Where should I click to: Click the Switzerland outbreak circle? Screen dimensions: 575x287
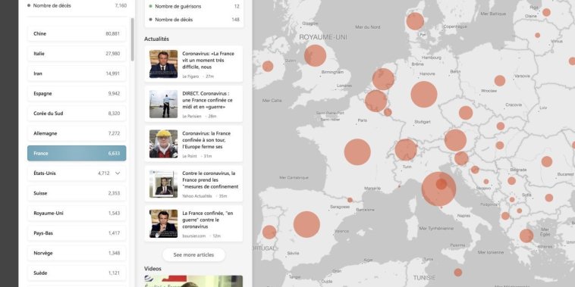point(406,150)
